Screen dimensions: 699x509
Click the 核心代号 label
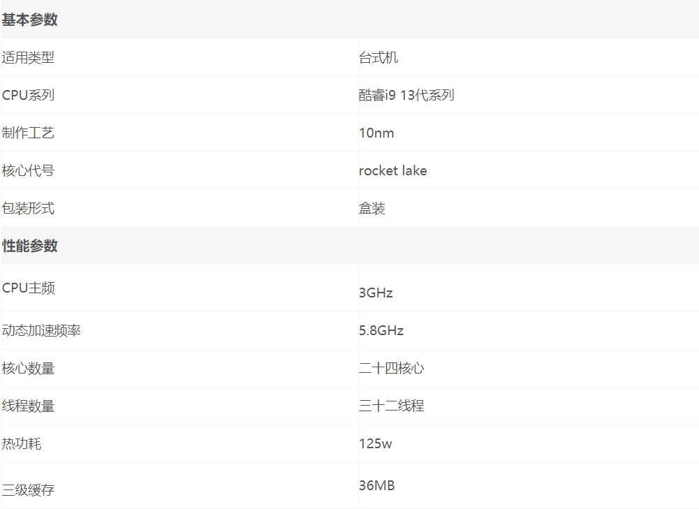click(28, 170)
